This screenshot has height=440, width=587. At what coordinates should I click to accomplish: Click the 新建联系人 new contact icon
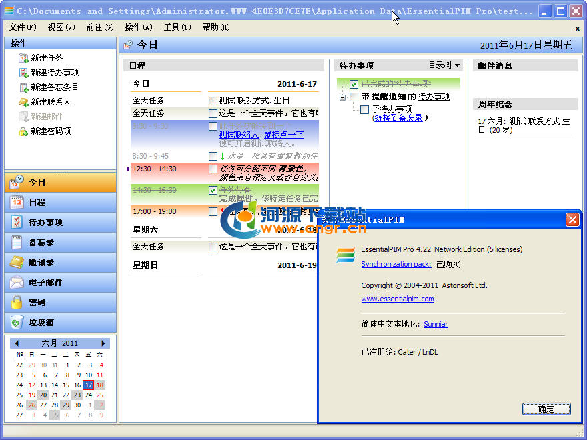click(x=23, y=102)
